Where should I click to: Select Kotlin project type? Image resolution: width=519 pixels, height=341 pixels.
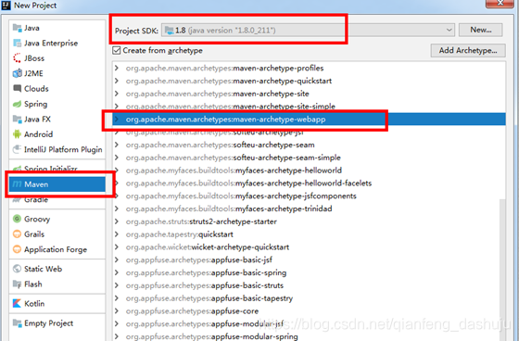(x=57, y=303)
